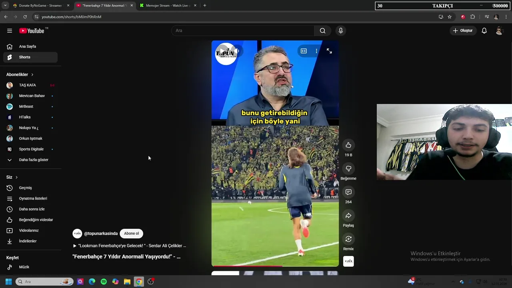The width and height of the screenshot is (512, 288).
Task: Click the Remix icon
Action: 348,239
